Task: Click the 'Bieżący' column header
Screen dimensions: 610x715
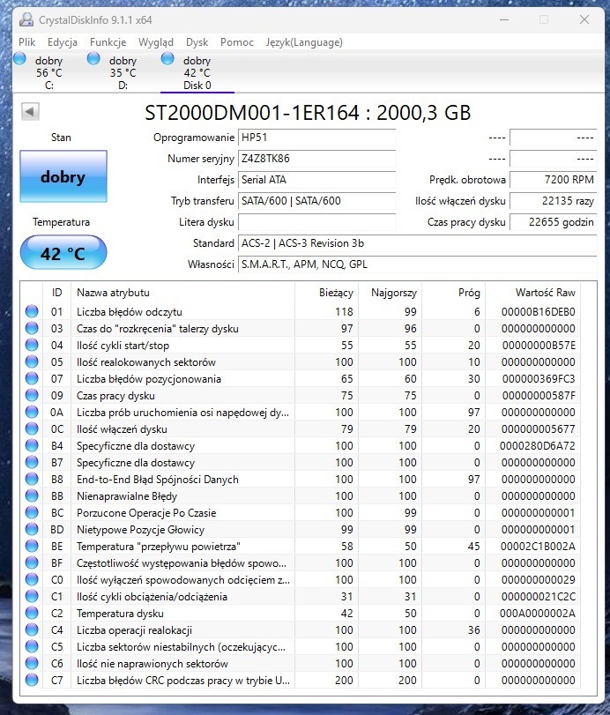Action: [x=327, y=293]
